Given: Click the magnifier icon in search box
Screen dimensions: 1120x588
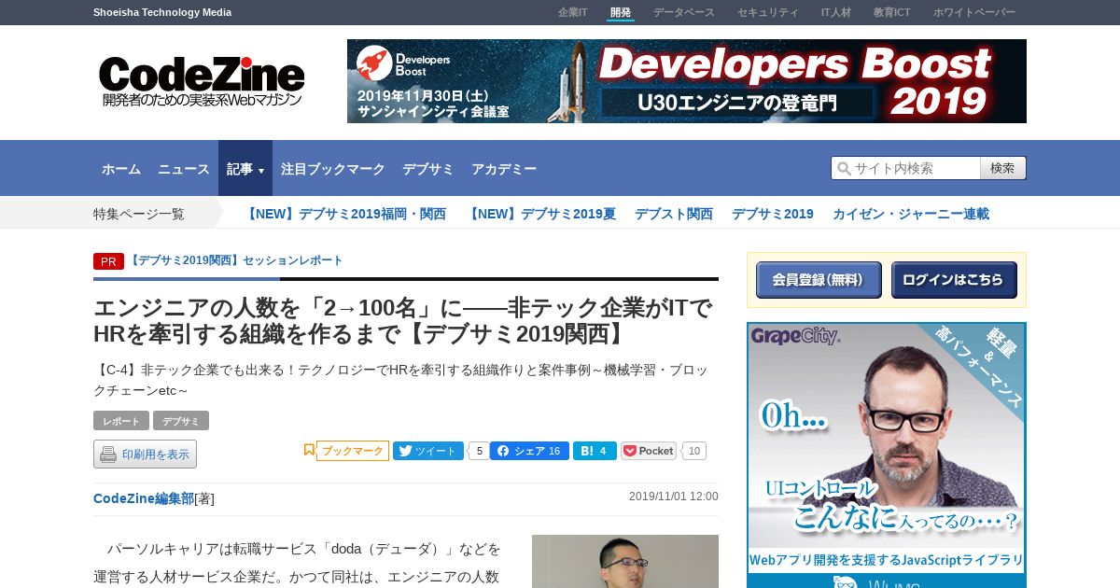Looking at the screenshot, I should pos(844,168).
